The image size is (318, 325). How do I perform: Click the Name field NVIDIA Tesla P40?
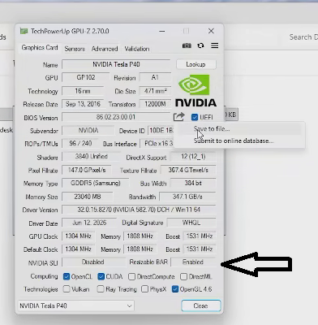click(116, 64)
